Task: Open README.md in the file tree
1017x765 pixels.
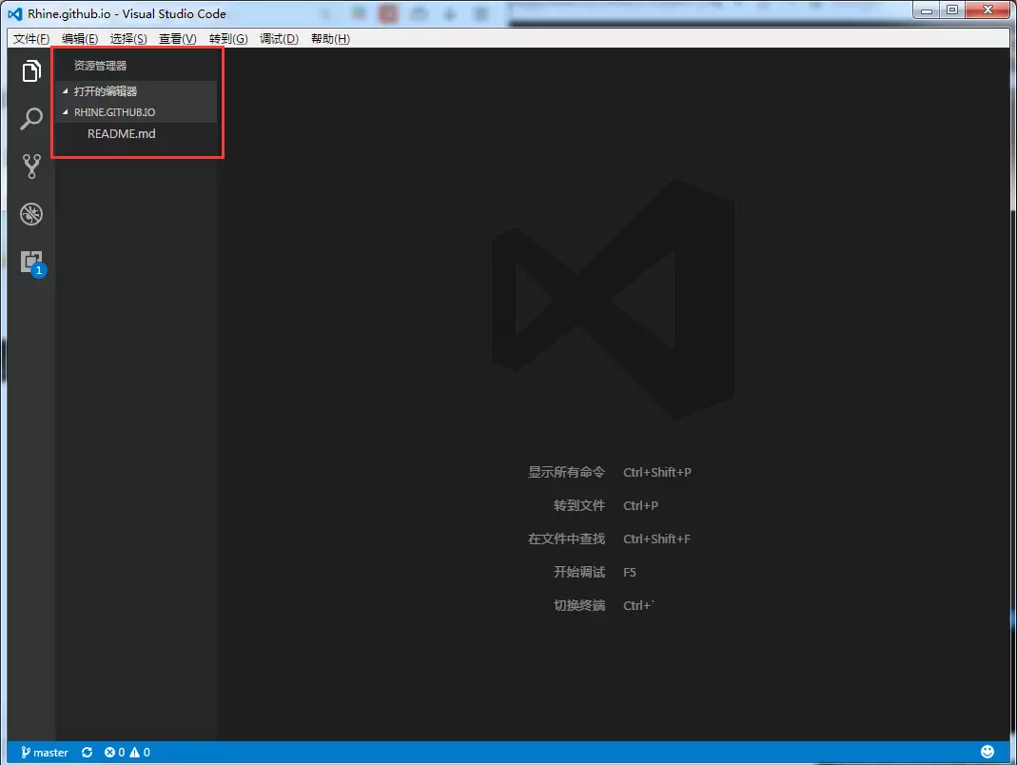Action: tap(121, 134)
